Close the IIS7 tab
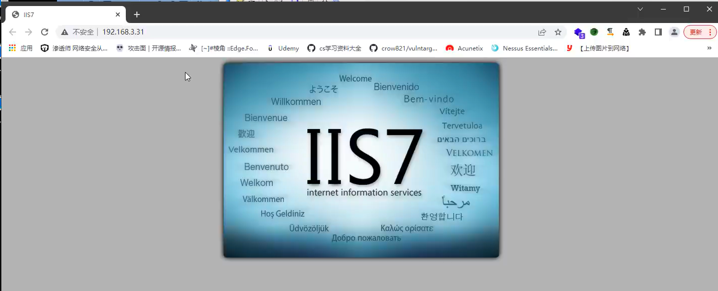718x291 pixels. (x=118, y=14)
